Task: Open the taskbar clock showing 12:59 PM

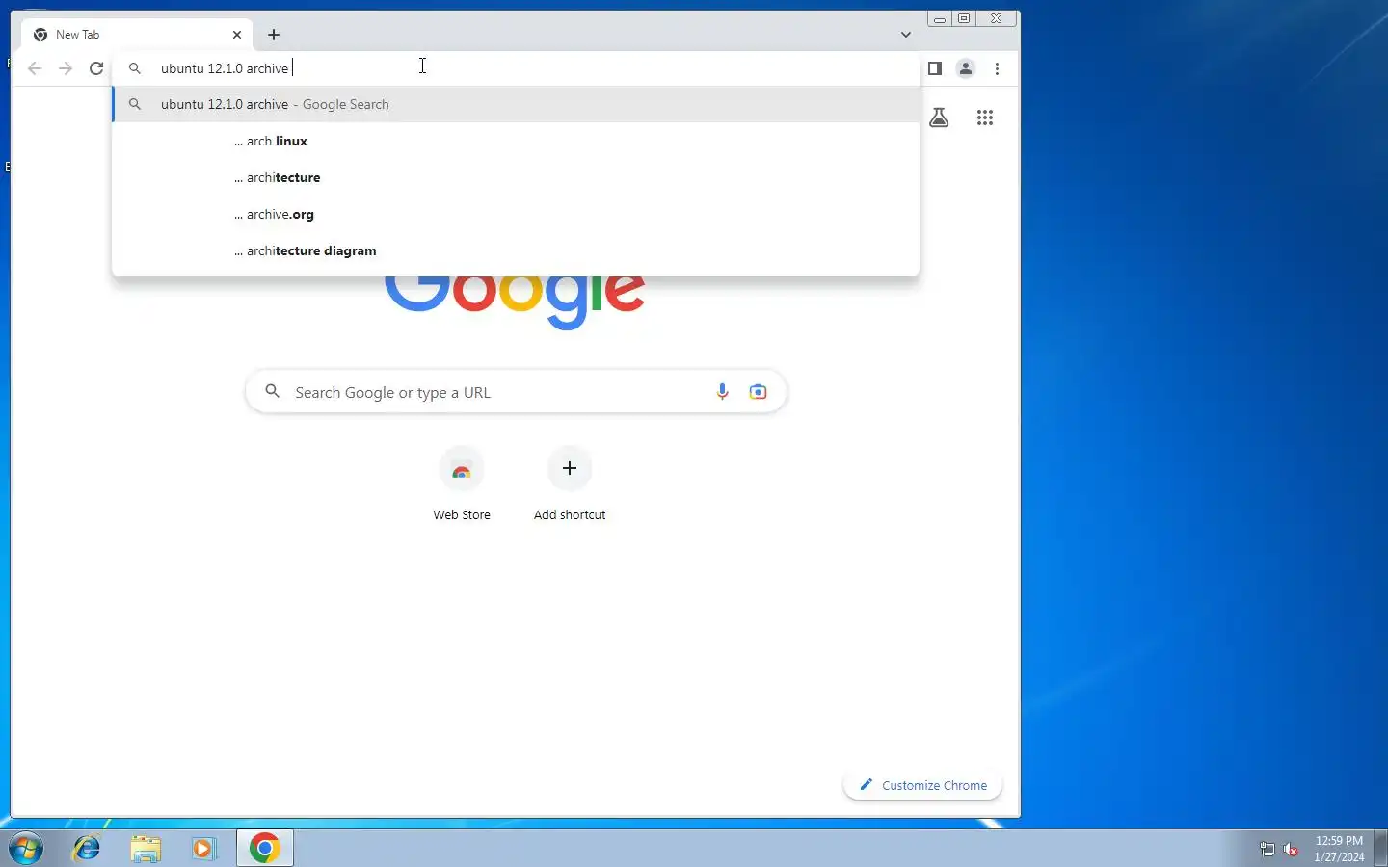Action: 1340,849
